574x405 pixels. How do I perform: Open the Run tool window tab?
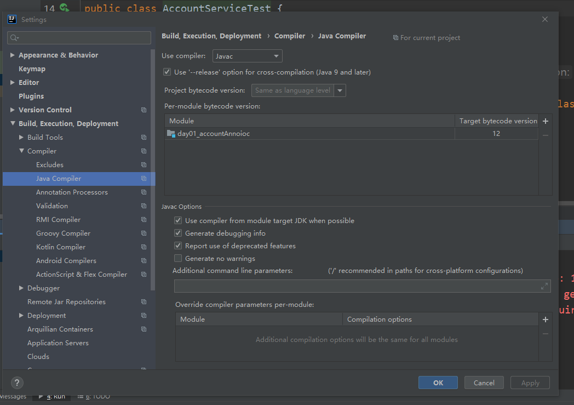52,397
